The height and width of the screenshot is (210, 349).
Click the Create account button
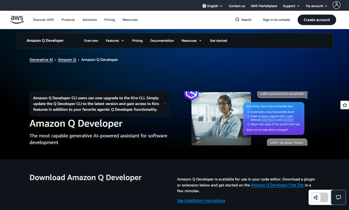317,20
